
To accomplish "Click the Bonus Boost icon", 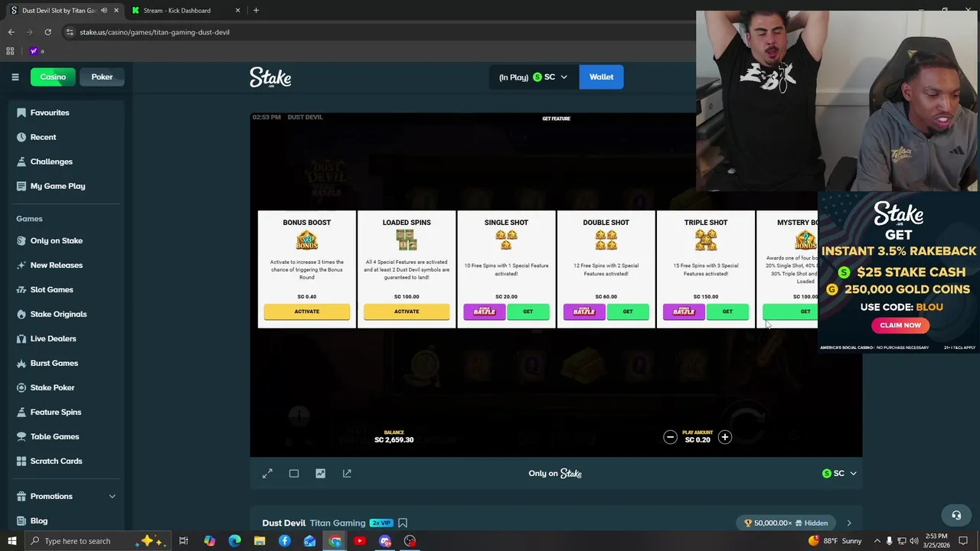I will point(307,240).
